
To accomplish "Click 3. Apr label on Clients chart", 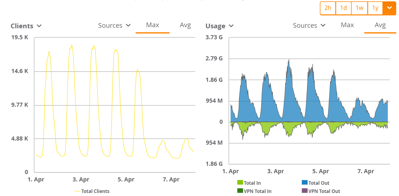I will (x=81, y=180).
